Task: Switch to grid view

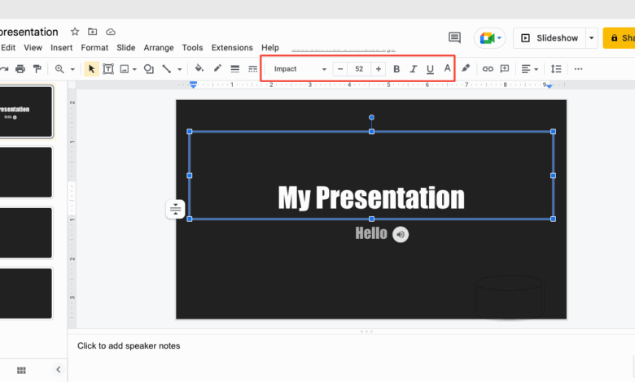Action: point(21,371)
